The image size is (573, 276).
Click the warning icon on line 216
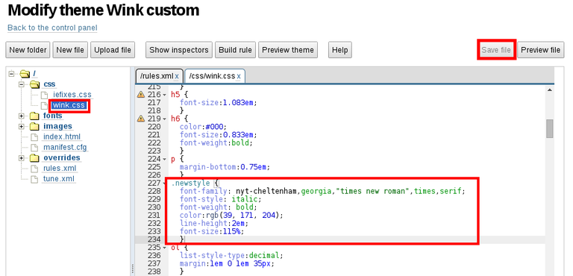(x=141, y=95)
